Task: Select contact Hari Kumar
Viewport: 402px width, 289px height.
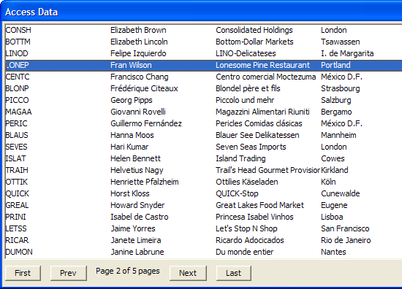Action: click(x=129, y=147)
